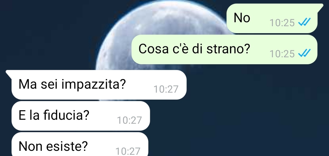Viewport: 329px width, 156px height.
Task: Click the 10:27 time beside "Non esiste?"
Action: (128, 151)
